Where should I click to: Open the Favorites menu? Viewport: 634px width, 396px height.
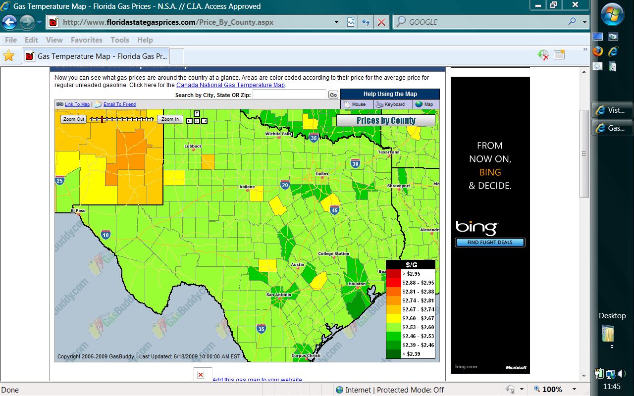coord(86,40)
